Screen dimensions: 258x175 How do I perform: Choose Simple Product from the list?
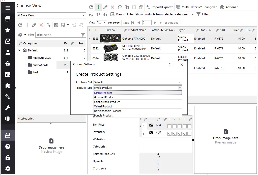[x=138, y=93]
